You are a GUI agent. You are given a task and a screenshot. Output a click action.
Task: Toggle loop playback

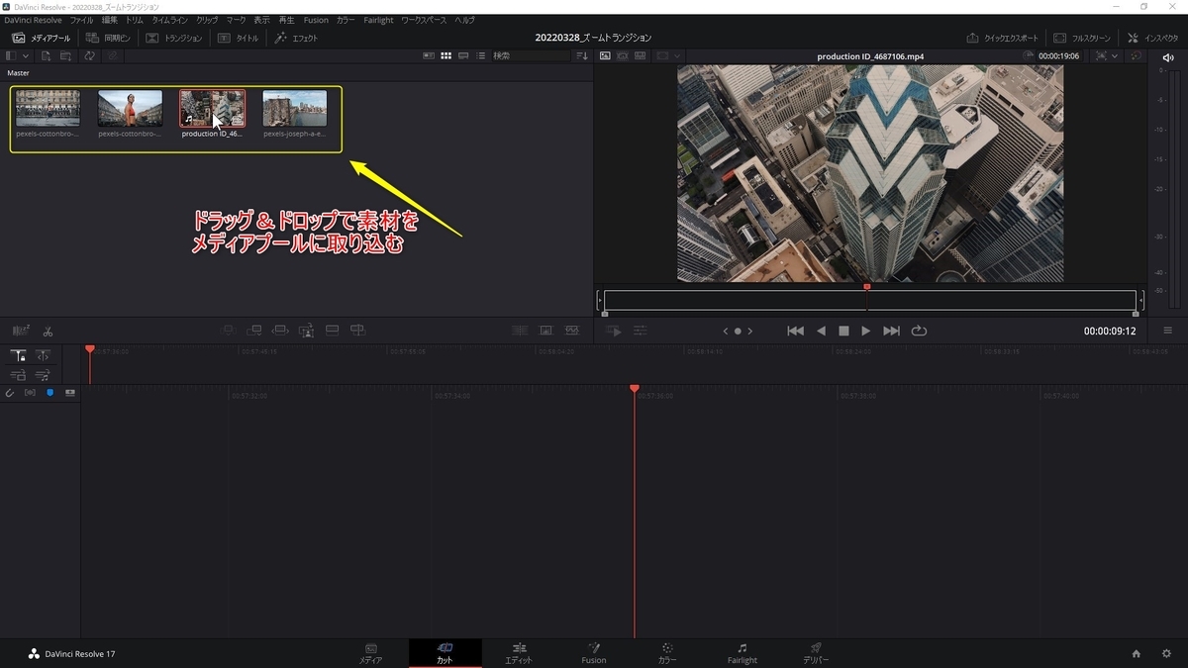pos(919,331)
